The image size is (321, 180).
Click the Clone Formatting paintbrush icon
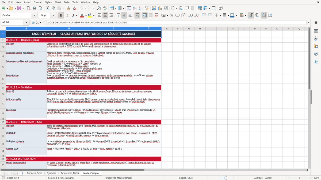coord(68,8)
